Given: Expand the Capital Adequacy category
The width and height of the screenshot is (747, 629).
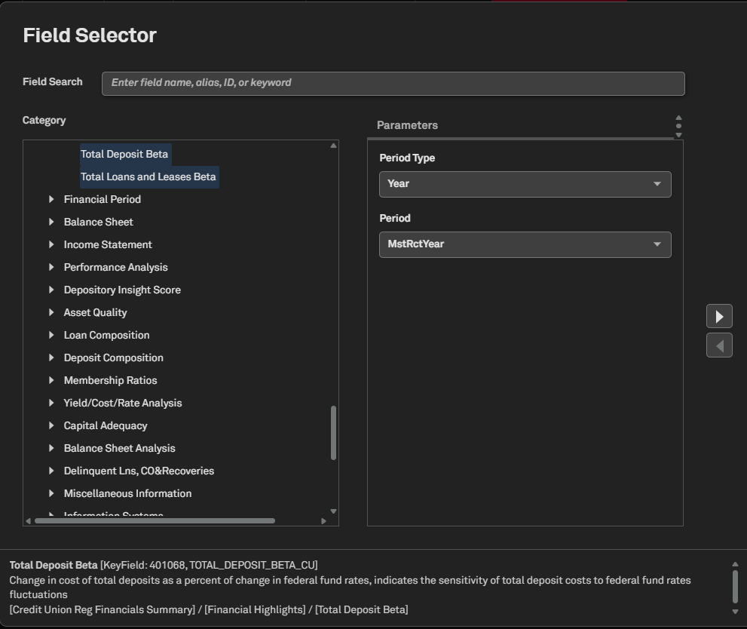Looking at the screenshot, I should (51, 425).
